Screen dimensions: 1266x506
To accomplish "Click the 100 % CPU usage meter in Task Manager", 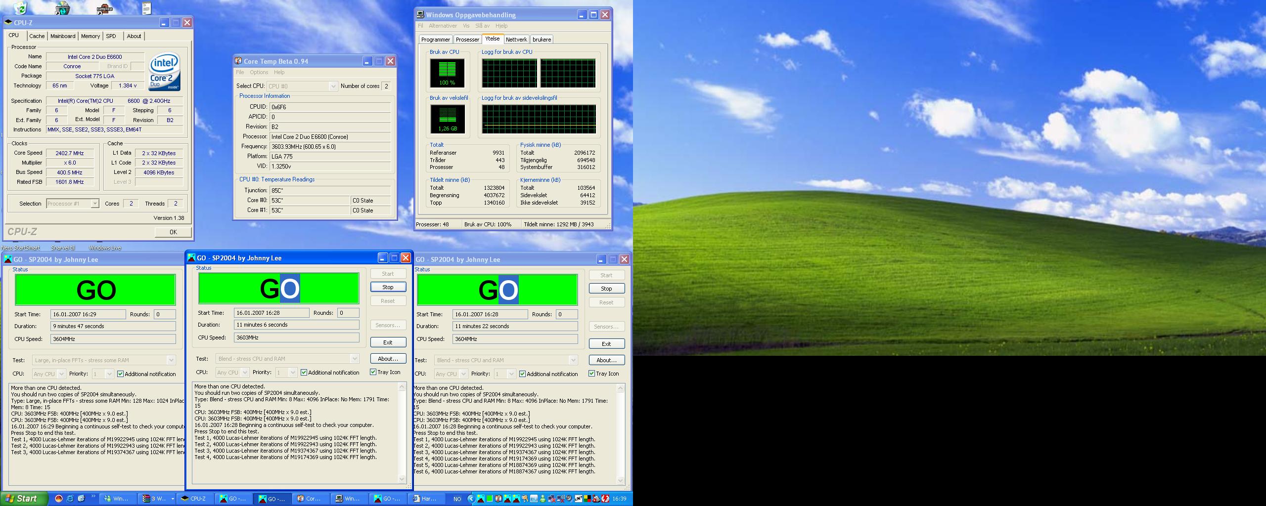I will point(447,73).
